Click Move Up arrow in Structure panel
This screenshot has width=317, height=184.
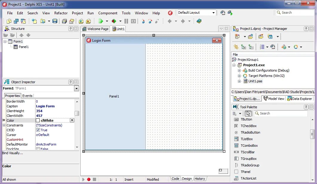(21, 35)
